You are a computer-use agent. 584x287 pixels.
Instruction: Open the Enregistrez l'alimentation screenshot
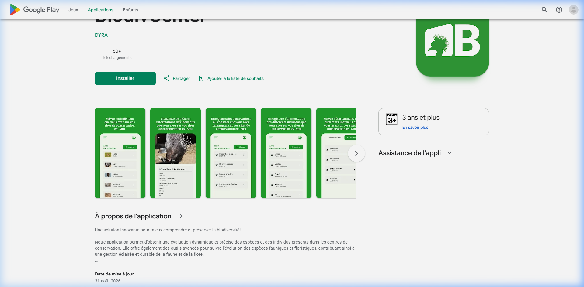(286, 153)
